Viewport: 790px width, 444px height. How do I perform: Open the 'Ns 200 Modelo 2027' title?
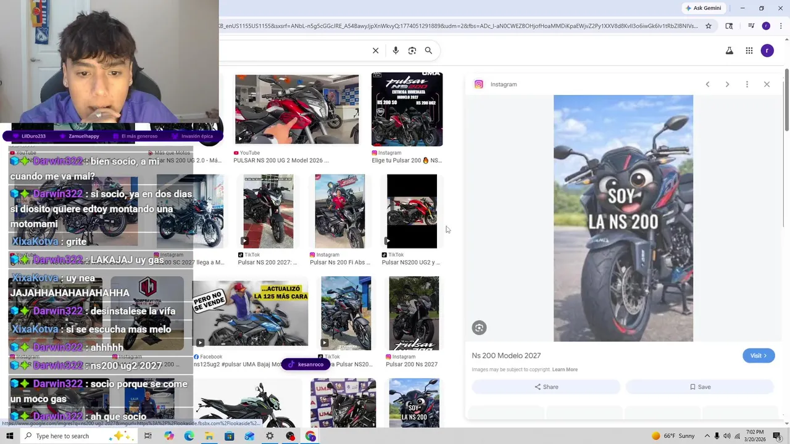[x=506, y=356]
